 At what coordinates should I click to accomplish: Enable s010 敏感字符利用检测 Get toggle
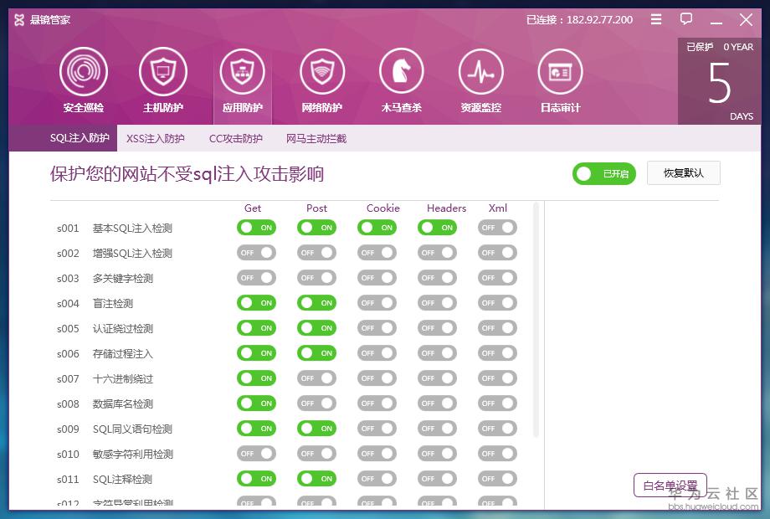click(256, 453)
